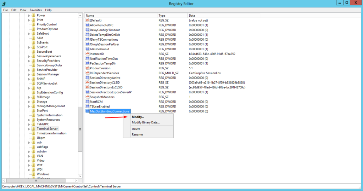
Task: Choose Modify... from the context menu
Action: coord(138,117)
